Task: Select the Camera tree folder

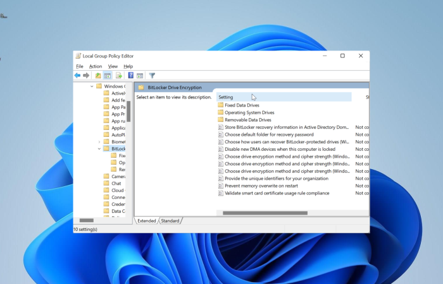Action: point(115,176)
